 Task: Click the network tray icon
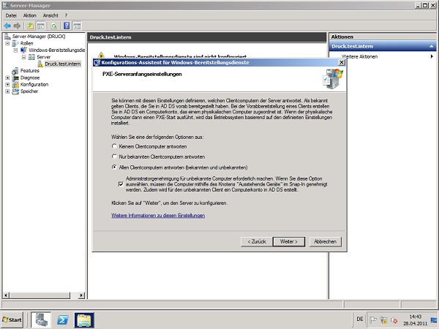click(x=383, y=319)
